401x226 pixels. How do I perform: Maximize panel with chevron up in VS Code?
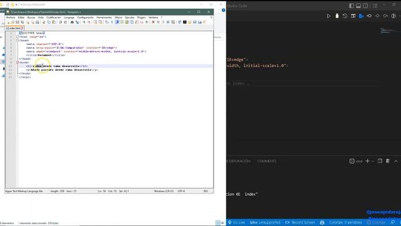(x=396, y=161)
